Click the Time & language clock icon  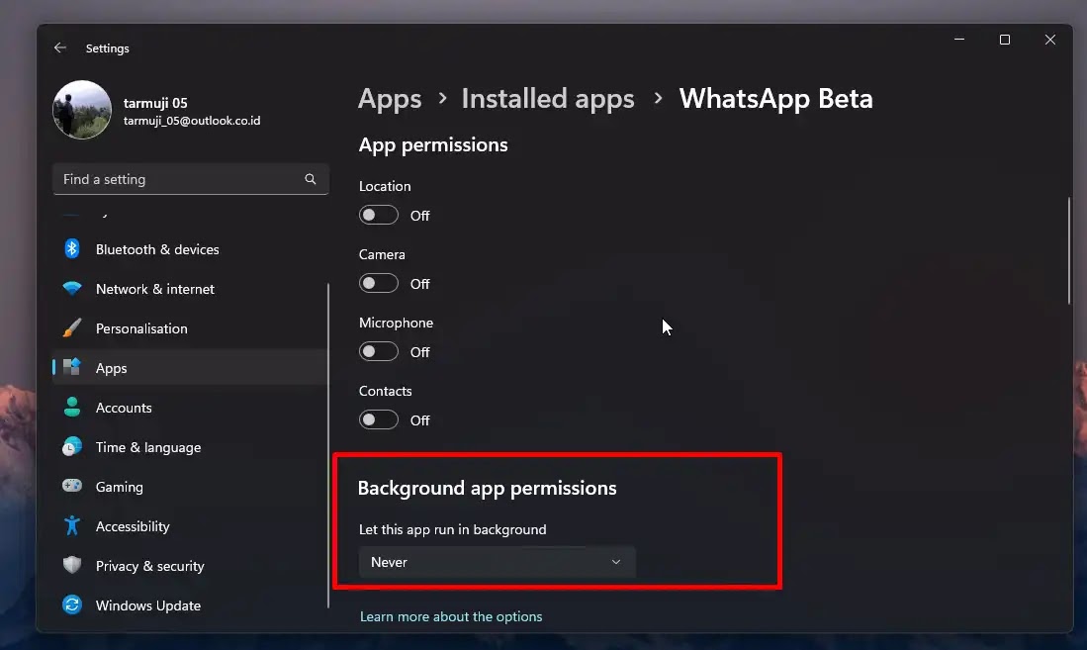[72, 447]
